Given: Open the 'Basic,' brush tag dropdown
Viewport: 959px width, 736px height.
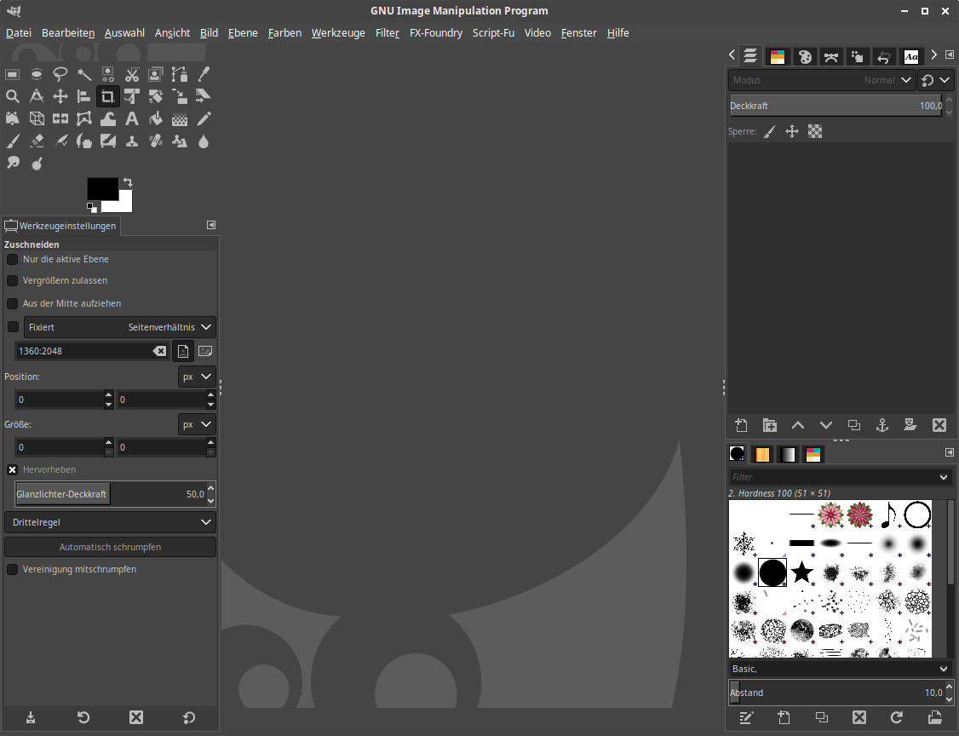Looking at the screenshot, I should click(840, 670).
